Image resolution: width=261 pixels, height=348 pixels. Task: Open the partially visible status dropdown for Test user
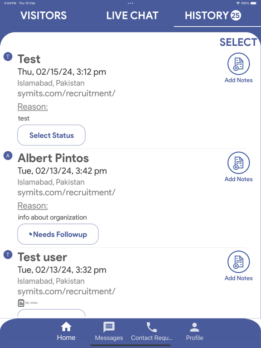(x=51, y=313)
